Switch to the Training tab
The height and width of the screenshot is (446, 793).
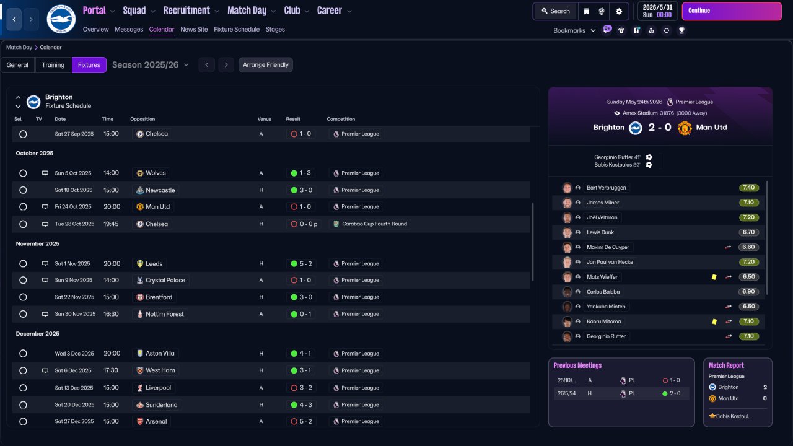(x=53, y=65)
